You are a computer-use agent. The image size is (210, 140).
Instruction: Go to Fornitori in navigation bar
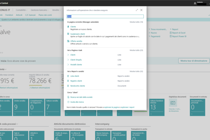click(9, 15)
